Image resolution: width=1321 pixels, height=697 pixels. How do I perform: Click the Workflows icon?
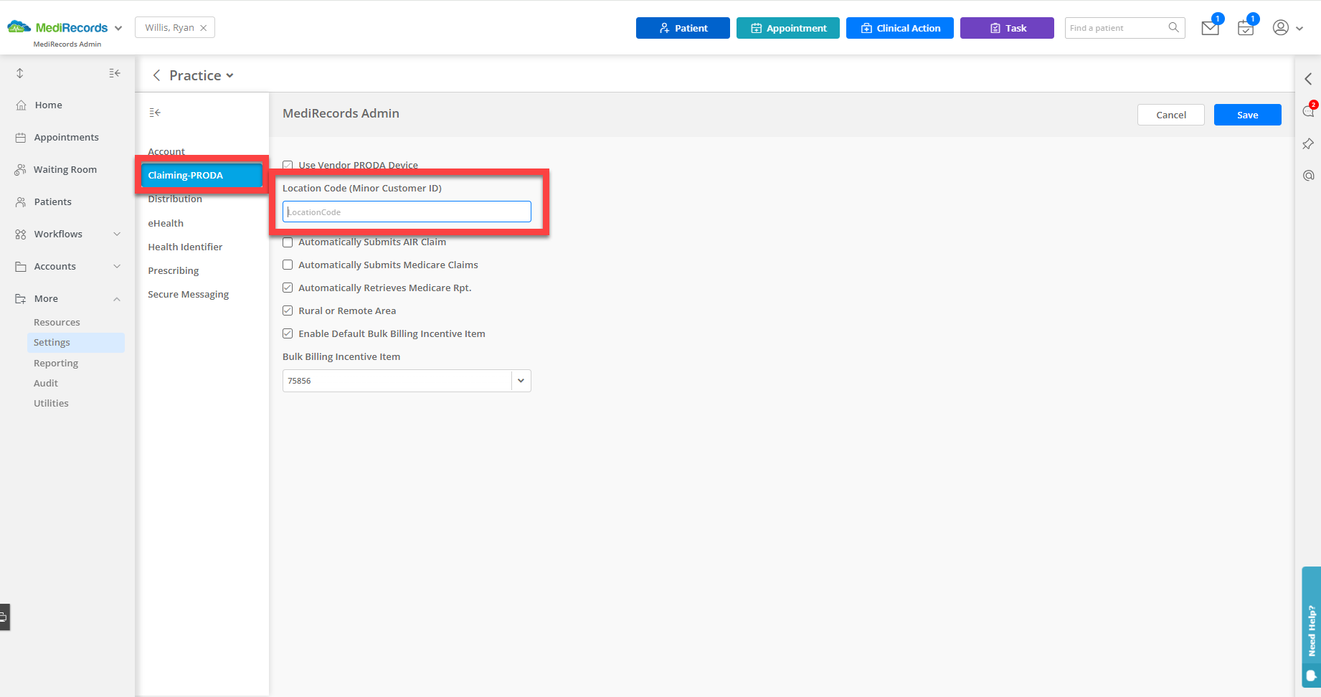coord(20,234)
